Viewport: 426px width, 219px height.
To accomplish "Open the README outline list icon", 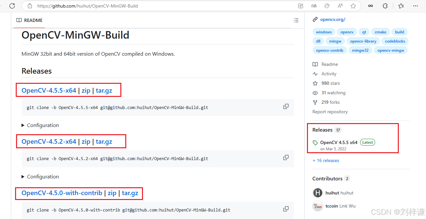I will (x=296, y=20).
